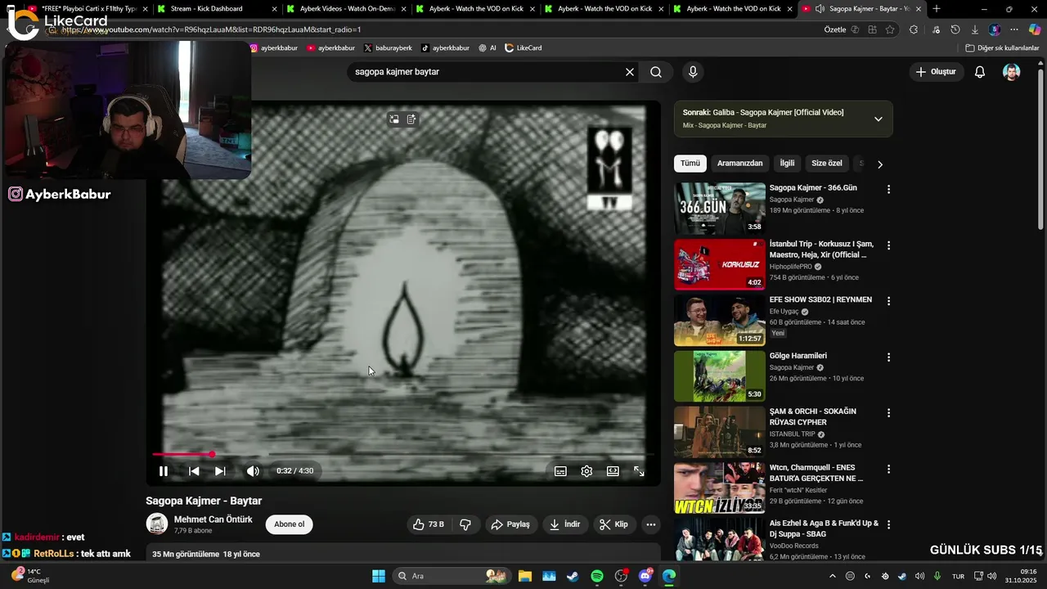This screenshot has height=589, width=1047.
Task: Open YouTube notifications bell
Action: (x=980, y=72)
